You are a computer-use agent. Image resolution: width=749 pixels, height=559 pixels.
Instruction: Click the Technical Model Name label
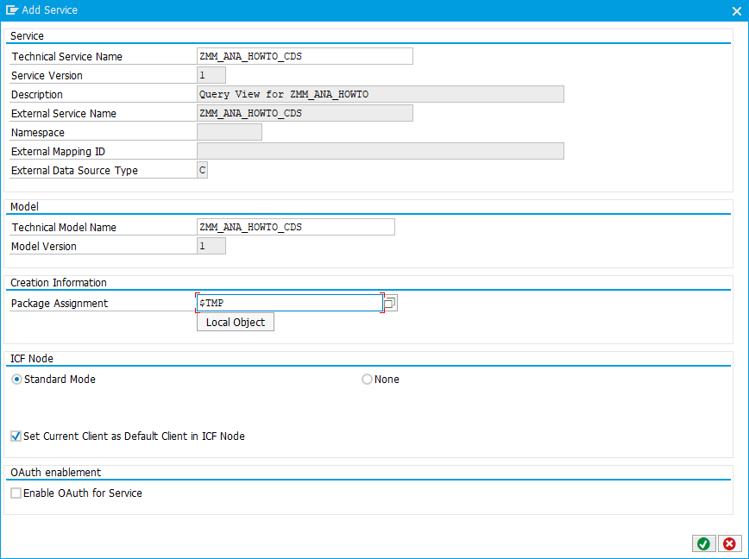pyautogui.click(x=64, y=228)
